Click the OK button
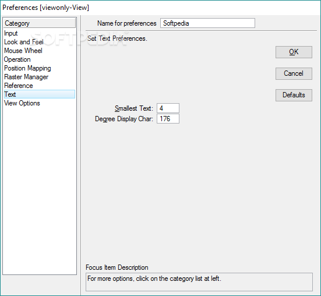This screenshot has width=321, height=296. coord(294,52)
